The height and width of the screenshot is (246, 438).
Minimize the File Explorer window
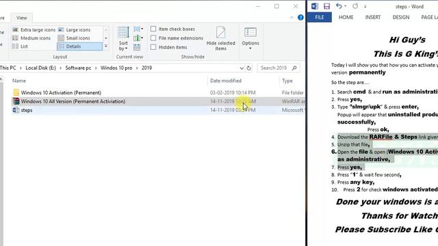(x=258, y=6)
